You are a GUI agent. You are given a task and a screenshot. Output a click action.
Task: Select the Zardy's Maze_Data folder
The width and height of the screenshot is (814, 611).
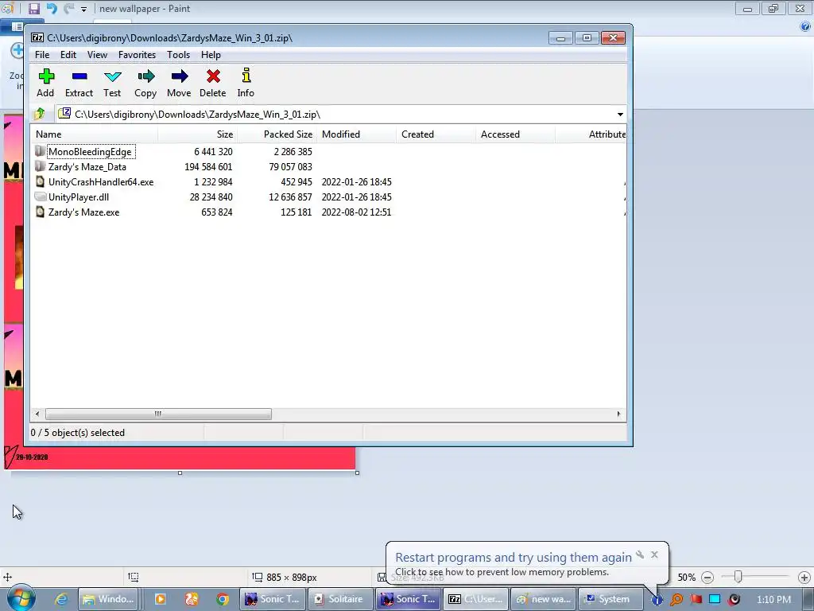(x=87, y=167)
